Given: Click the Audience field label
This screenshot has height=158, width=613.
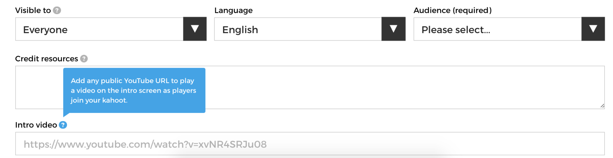Looking at the screenshot, I should point(432,10).
